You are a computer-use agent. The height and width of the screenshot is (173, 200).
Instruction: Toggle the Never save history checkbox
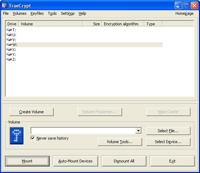click(x=33, y=138)
